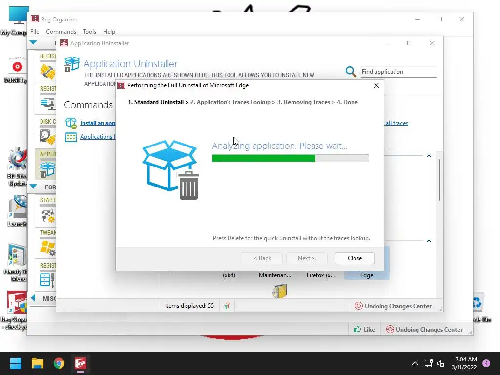The image size is (500, 375).
Task: Open the Registry cleaning sidebar icon
Action: click(x=47, y=71)
